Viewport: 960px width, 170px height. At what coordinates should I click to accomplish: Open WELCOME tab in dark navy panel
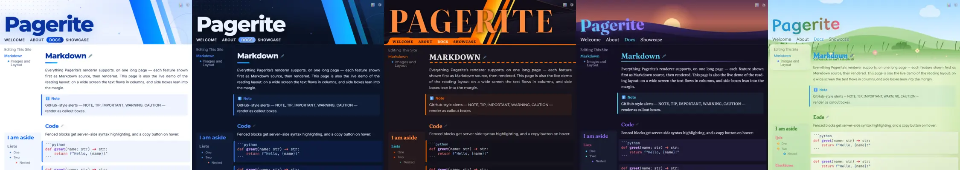coord(207,40)
